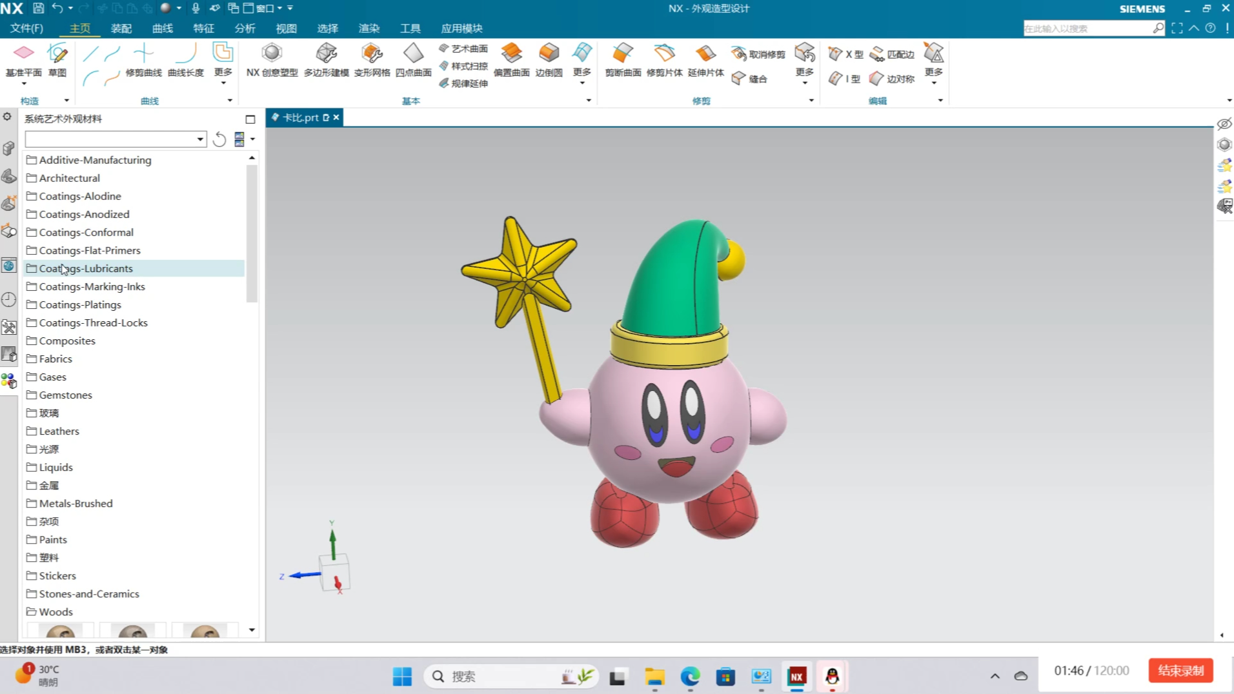Select the 曲线长度 curve length tool
1234x694 pixels.
(185, 60)
